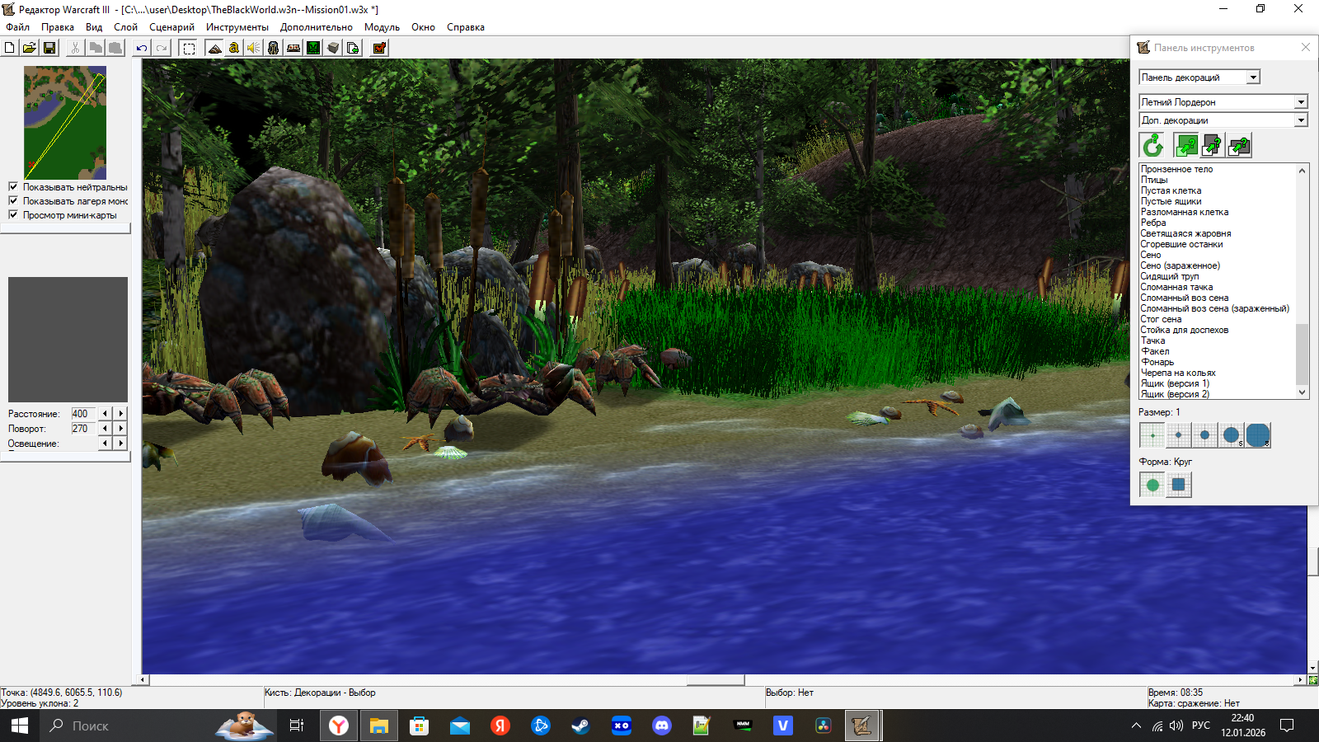Open a map via folder icon

point(30,48)
